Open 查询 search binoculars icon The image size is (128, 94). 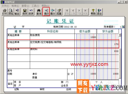(39, 12)
